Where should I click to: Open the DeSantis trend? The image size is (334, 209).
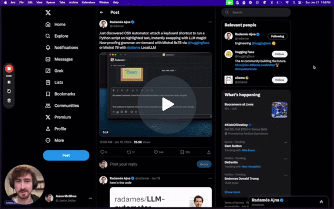[x=231, y=163]
